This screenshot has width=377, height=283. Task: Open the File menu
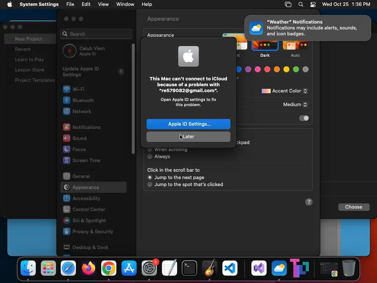[70, 4]
